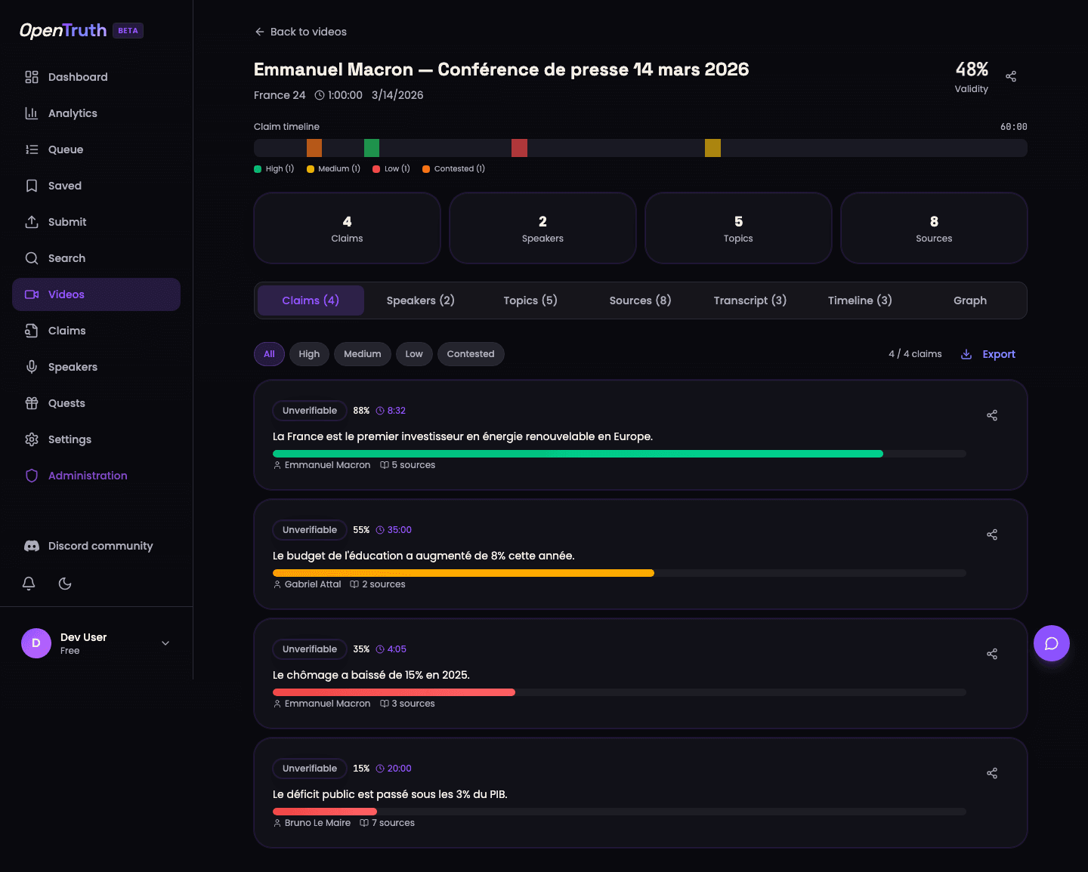Open notifications via the bell icon

(29, 584)
